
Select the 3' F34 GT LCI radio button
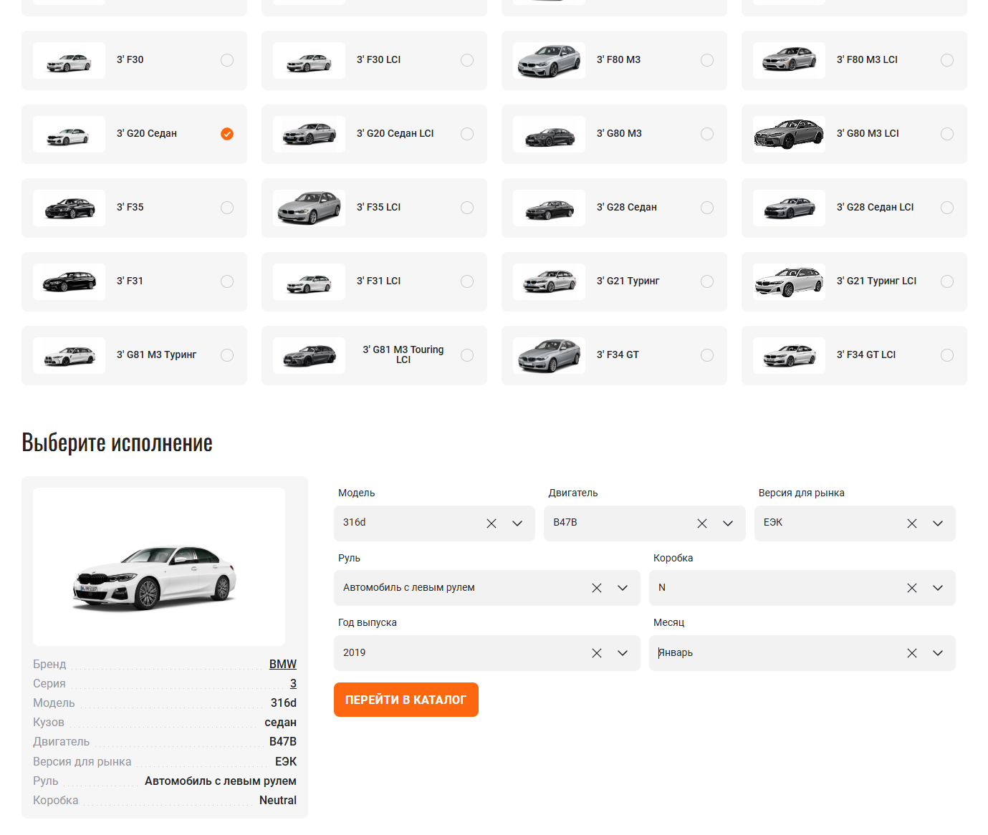947,355
